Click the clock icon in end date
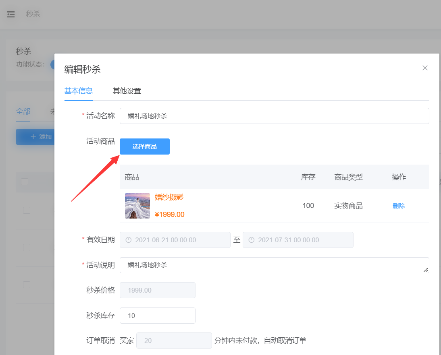Image resolution: width=441 pixels, height=355 pixels. 251,240
